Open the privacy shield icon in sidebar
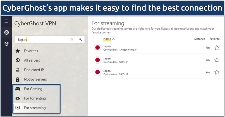Screen dimensions: 225x117 coord(6,44)
